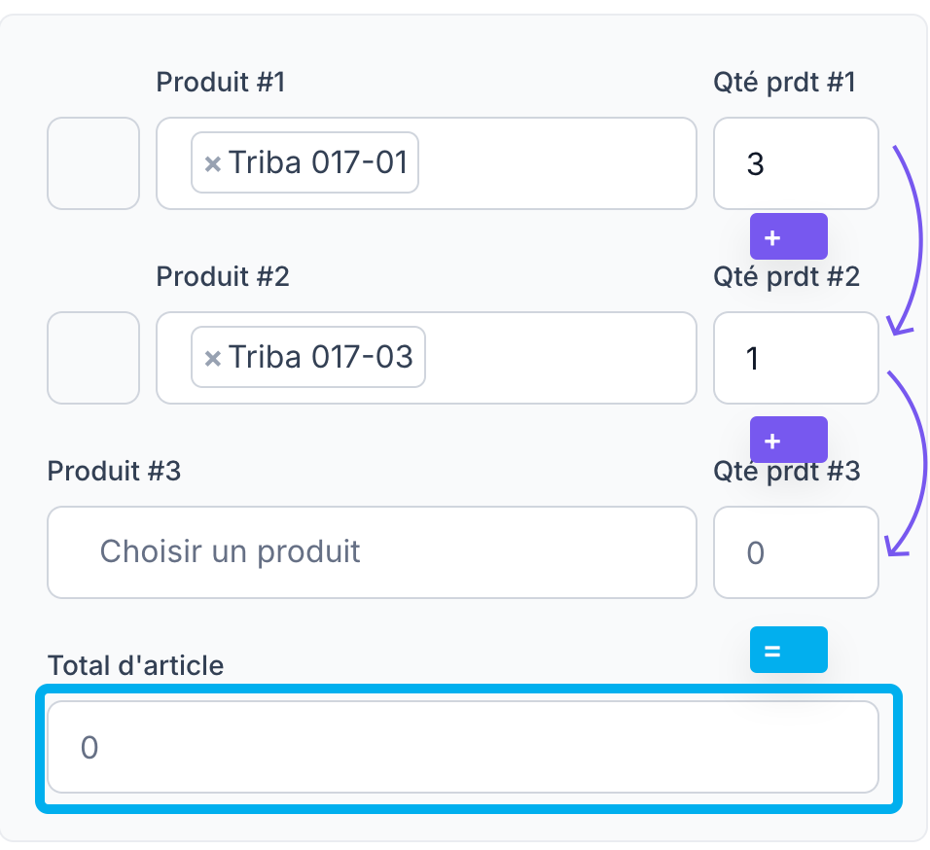
Task: Focus the Qté prdt #1 quantity field
Action: [796, 163]
